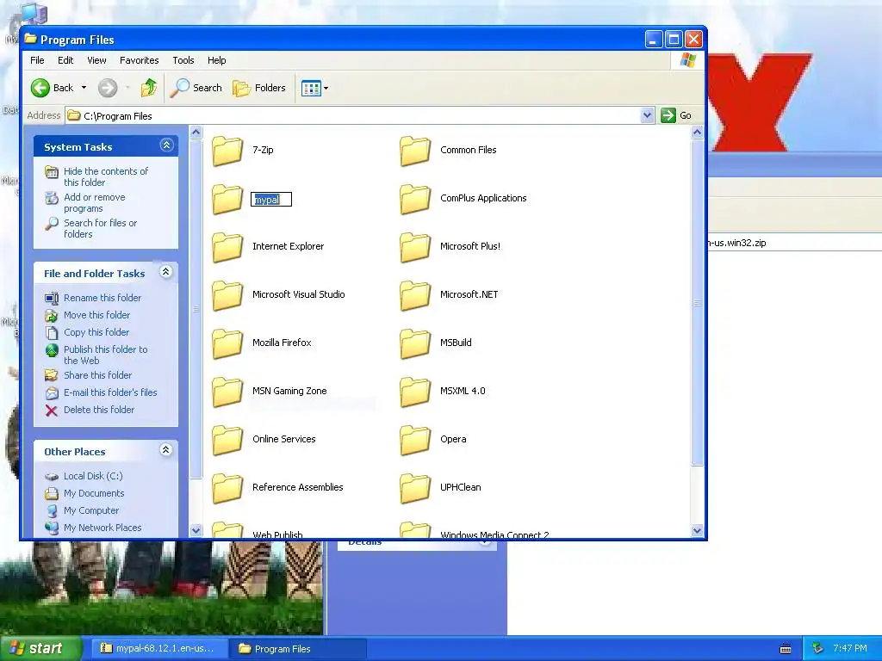Collapse the File and Folder Tasks panel
This screenshot has width=882, height=661.
pyautogui.click(x=166, y=272)
